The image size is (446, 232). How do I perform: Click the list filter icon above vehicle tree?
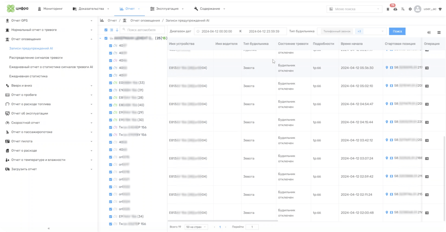click(x=111, y=30)
